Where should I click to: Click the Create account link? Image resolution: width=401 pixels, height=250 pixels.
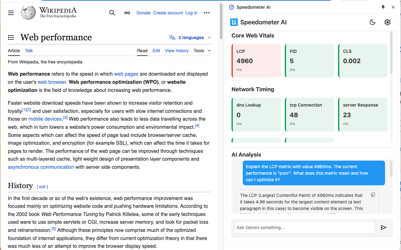pyautogui.click(x=168, y=13)
